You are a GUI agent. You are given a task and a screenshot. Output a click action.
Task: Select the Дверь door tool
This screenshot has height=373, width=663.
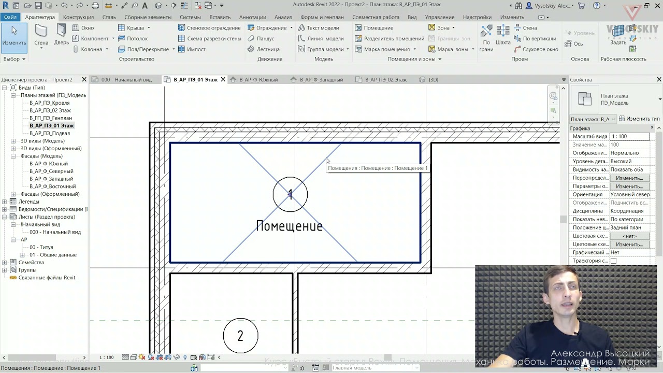point(62,35)
